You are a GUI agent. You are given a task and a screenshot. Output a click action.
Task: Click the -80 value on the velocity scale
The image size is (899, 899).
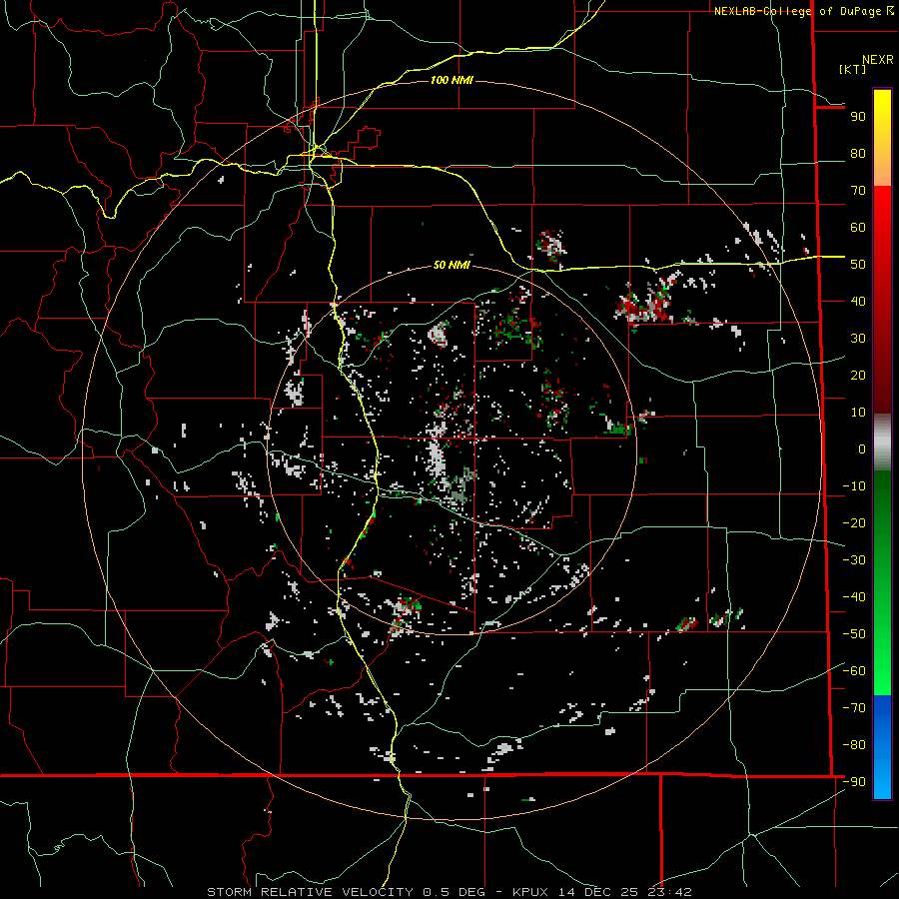854,745
